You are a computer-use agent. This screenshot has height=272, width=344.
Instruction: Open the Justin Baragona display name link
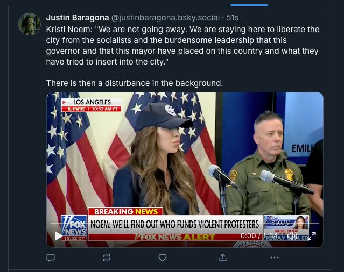(77, 18)
